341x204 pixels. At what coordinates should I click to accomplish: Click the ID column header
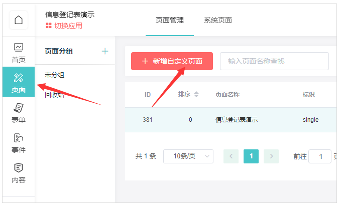(x=148, y=95)
